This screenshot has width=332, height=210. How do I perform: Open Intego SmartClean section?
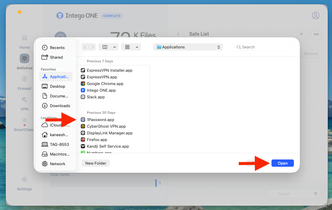[24, 124]
